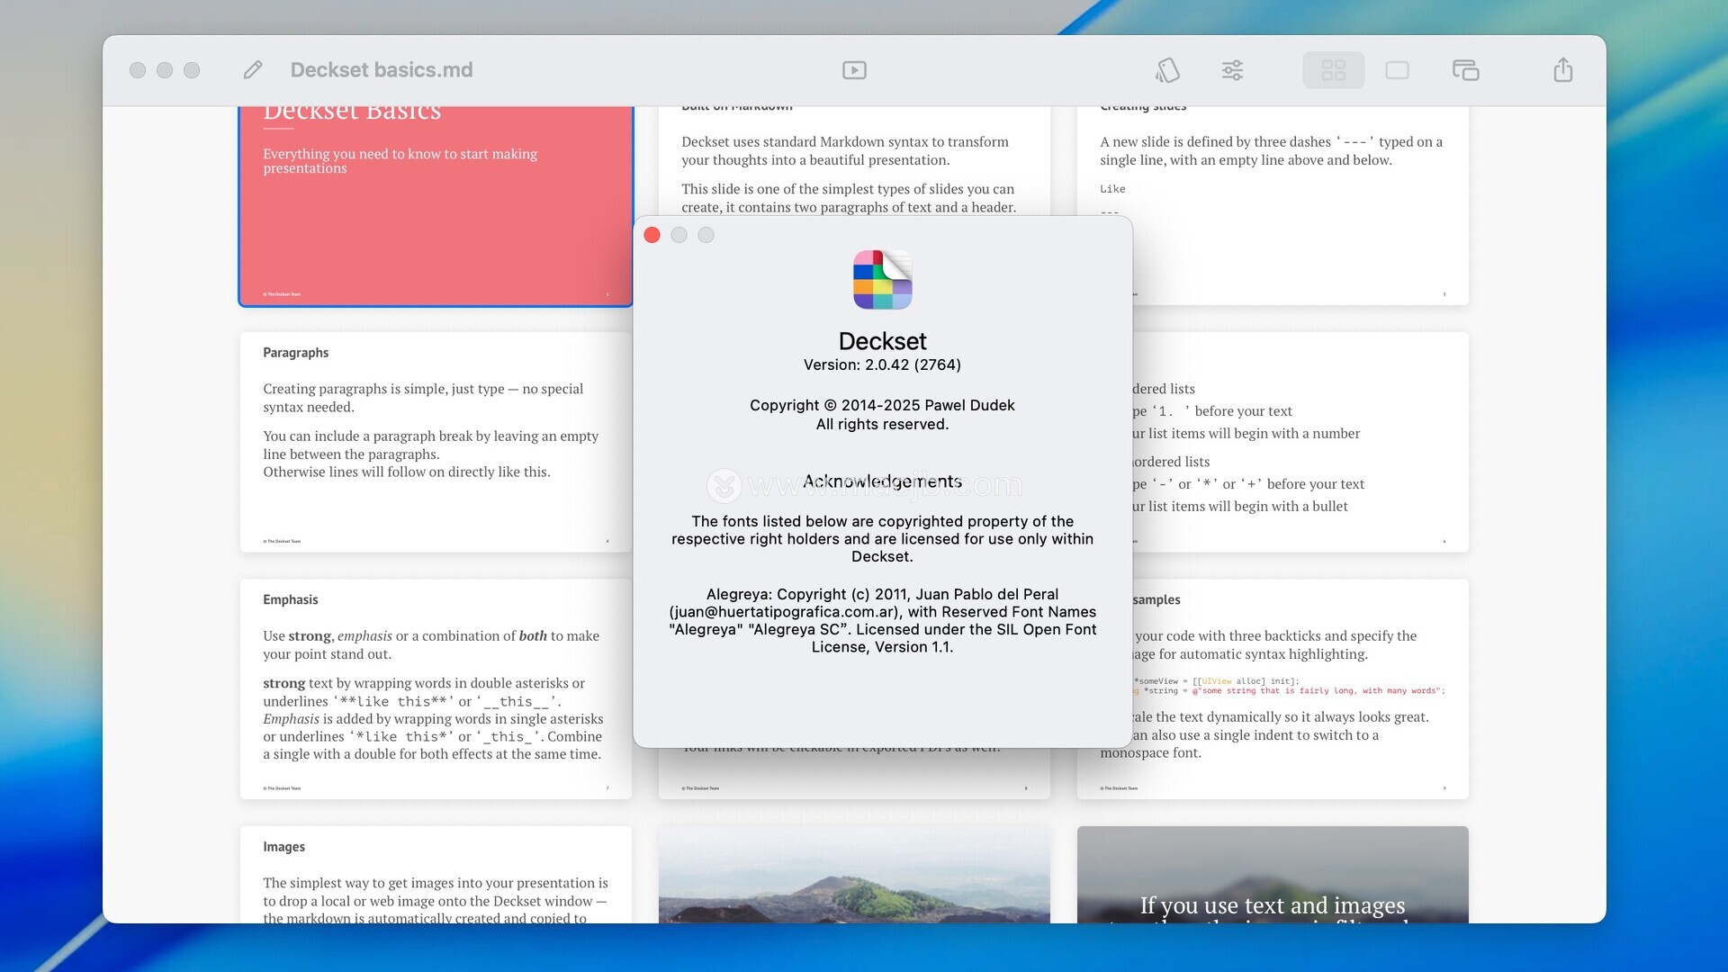This screenshot has width=1728, height=972.
Task: Open the rehearsal window view icon
Action: click(1465, 70)
